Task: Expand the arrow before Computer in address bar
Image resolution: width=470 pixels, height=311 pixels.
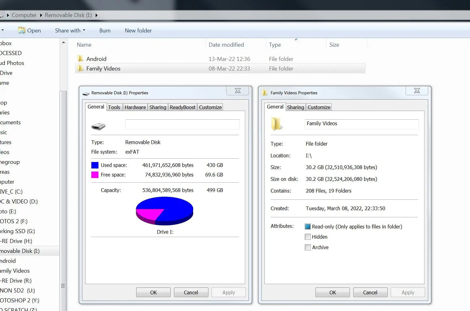Action: tap(8, 15)
